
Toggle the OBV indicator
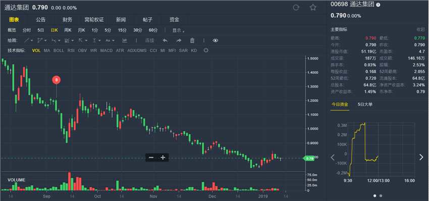tap(82, 51)
